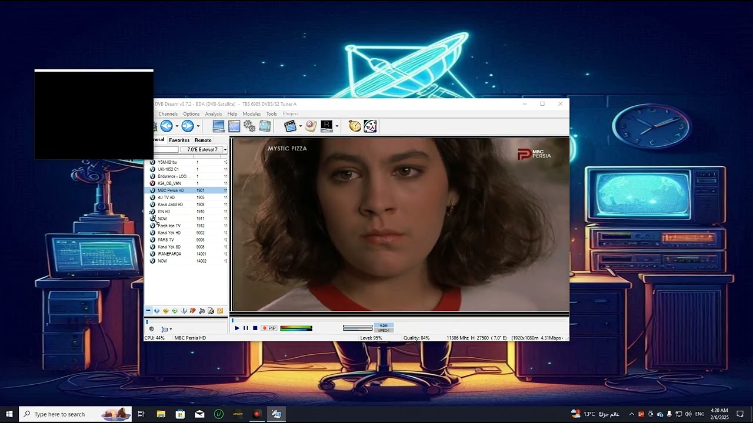Open the Channels menu
Screen dimensions: 753x423
pos(168,114)
